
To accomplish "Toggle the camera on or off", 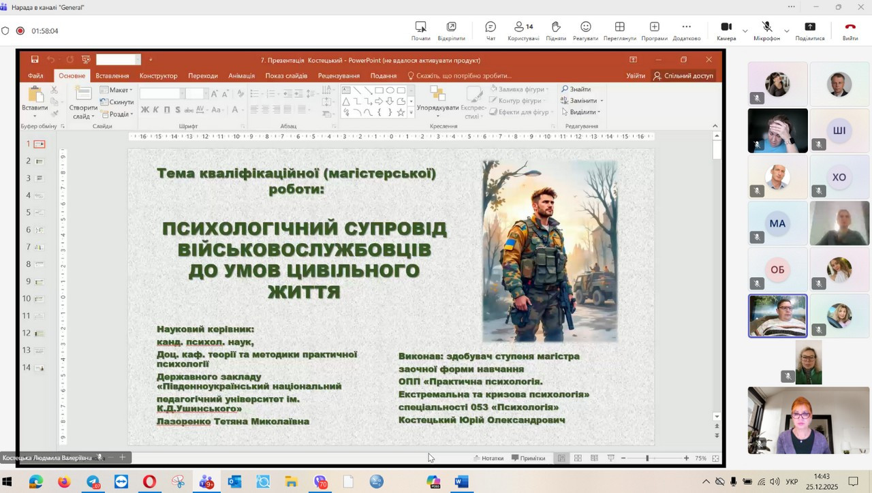I will tap(726, 30).
